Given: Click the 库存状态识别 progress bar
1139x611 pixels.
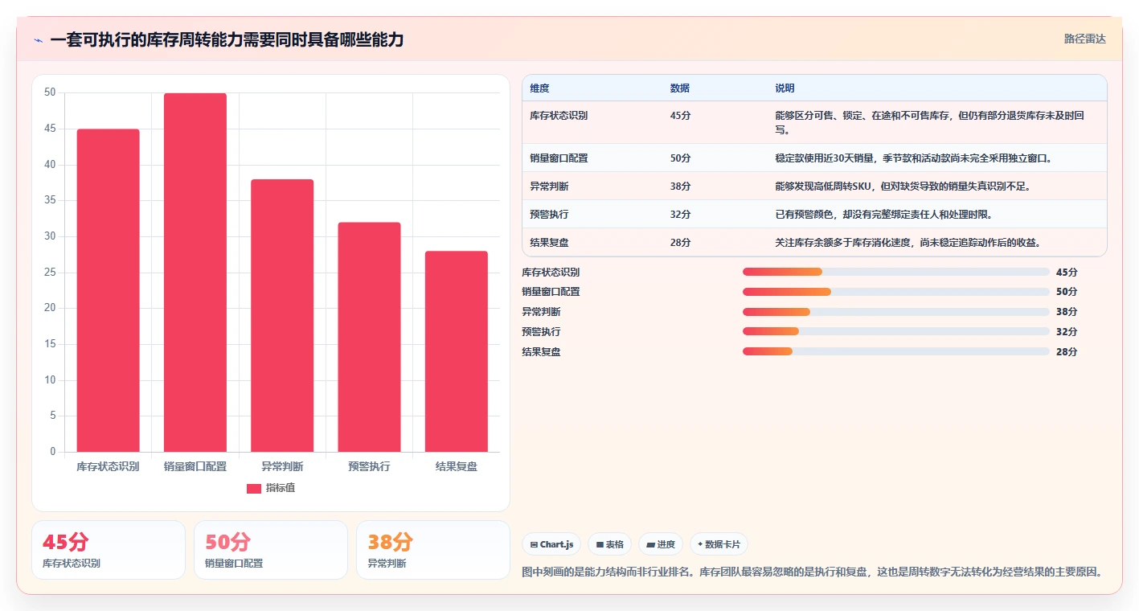Looking at the screenshot, I should point(896,272).
